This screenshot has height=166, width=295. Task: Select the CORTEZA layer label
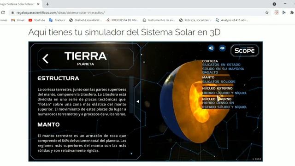point(210,61)
